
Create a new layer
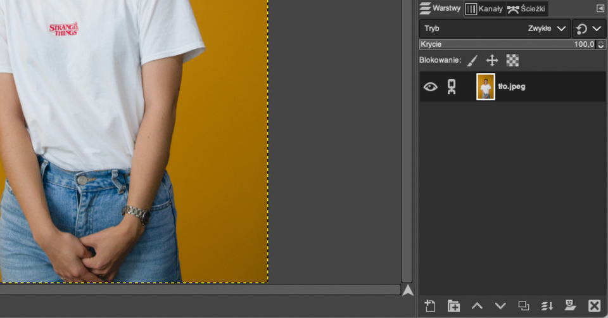(x=430, y=306)
